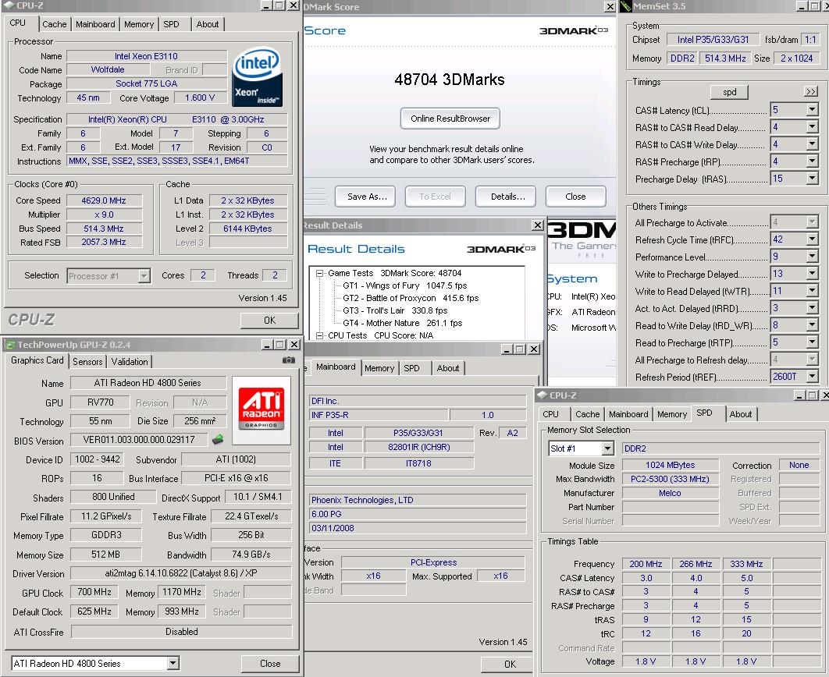Collapse the Game Tests tree node

pyautogui.click(x=319, y=273)
